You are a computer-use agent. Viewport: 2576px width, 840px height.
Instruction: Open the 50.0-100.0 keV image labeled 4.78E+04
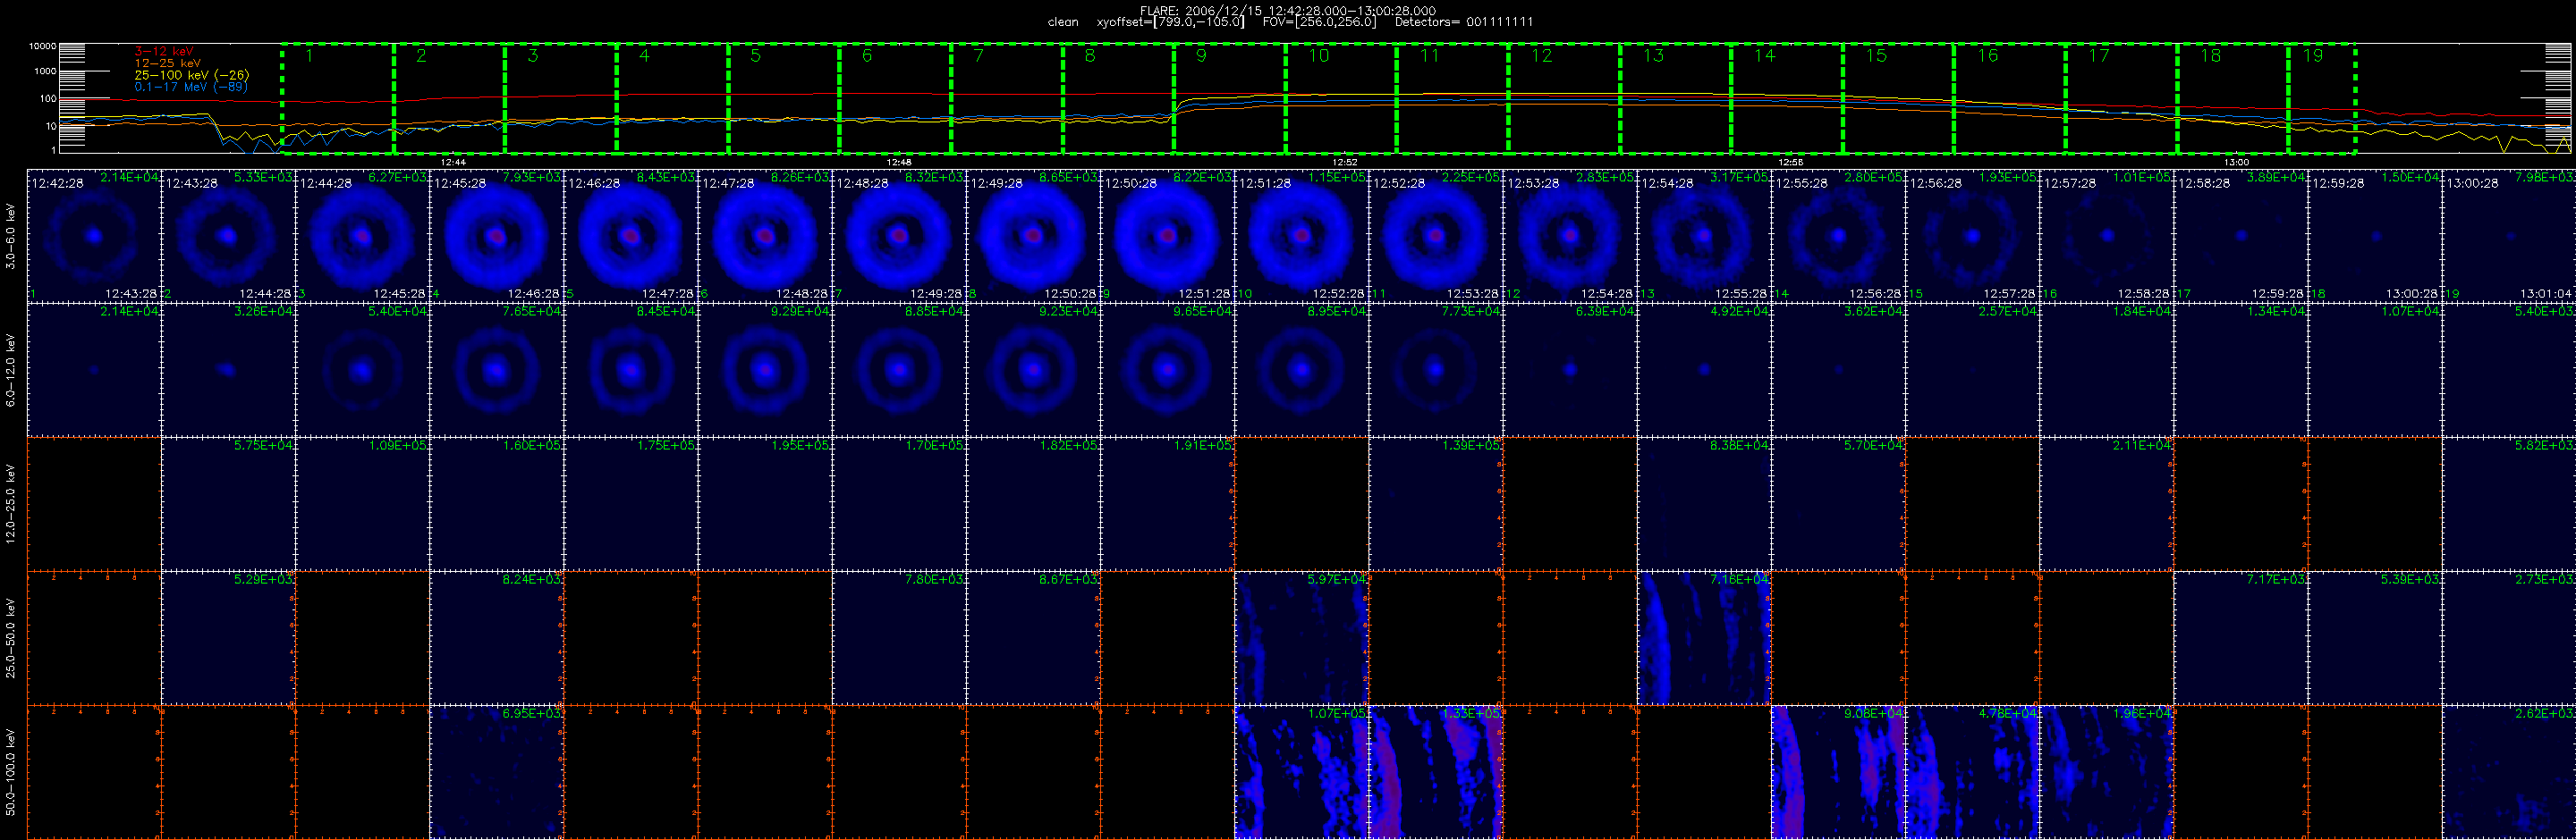tap(1972, 772)
